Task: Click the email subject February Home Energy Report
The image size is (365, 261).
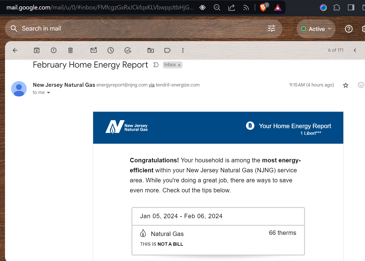Action: 90,65
